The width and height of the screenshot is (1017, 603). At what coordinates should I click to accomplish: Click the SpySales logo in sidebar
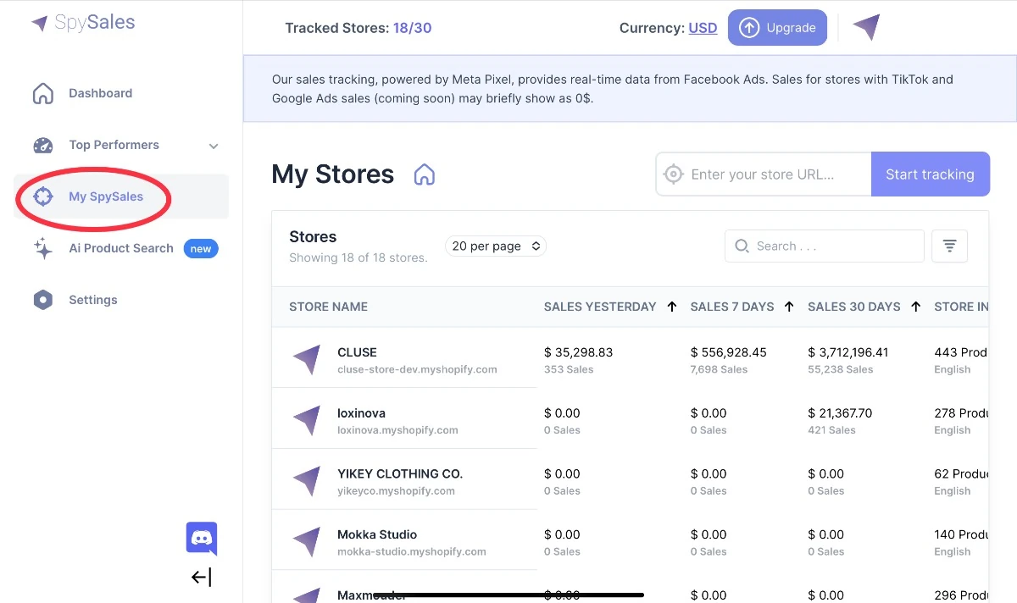pyautogui.click(x=83, y=23)
